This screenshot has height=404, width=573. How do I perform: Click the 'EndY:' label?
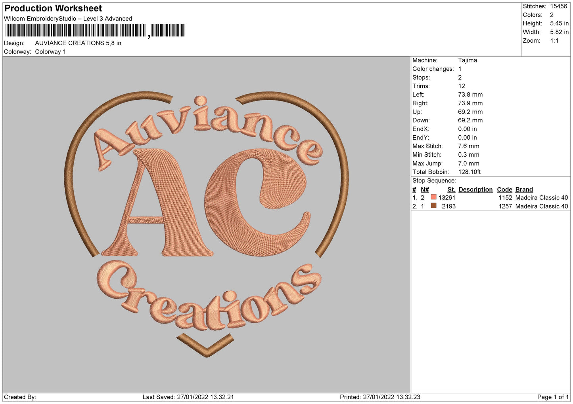[421, 138]
